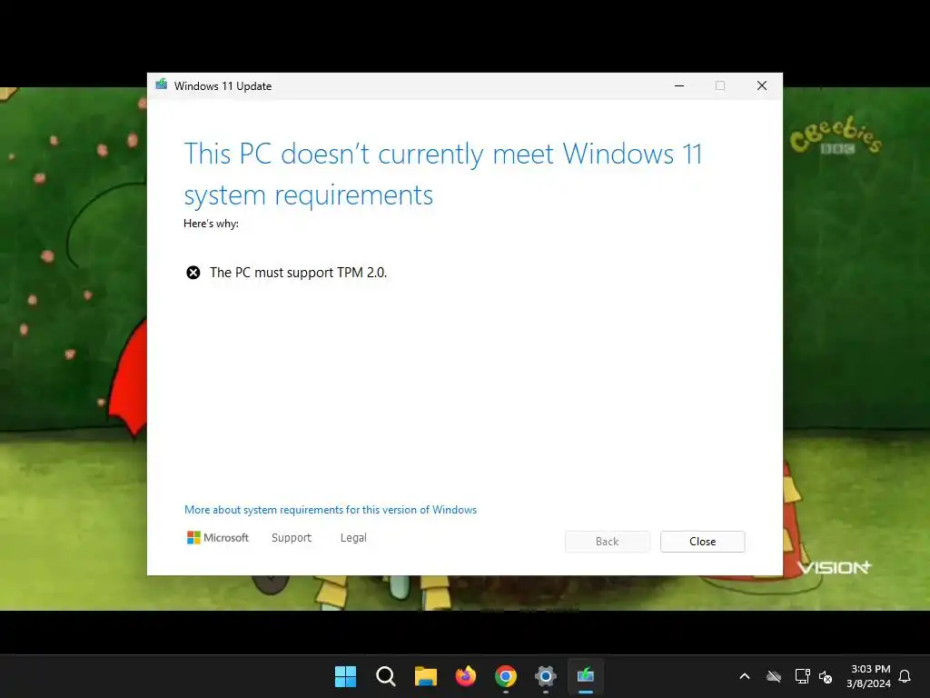Minimize the Windows 11 Update window

pyautogui.click(x=679, y=85)
